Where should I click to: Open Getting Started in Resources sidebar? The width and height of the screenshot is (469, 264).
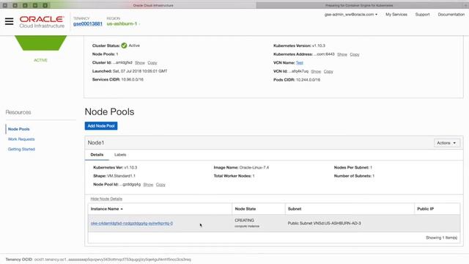pos(21,149)
